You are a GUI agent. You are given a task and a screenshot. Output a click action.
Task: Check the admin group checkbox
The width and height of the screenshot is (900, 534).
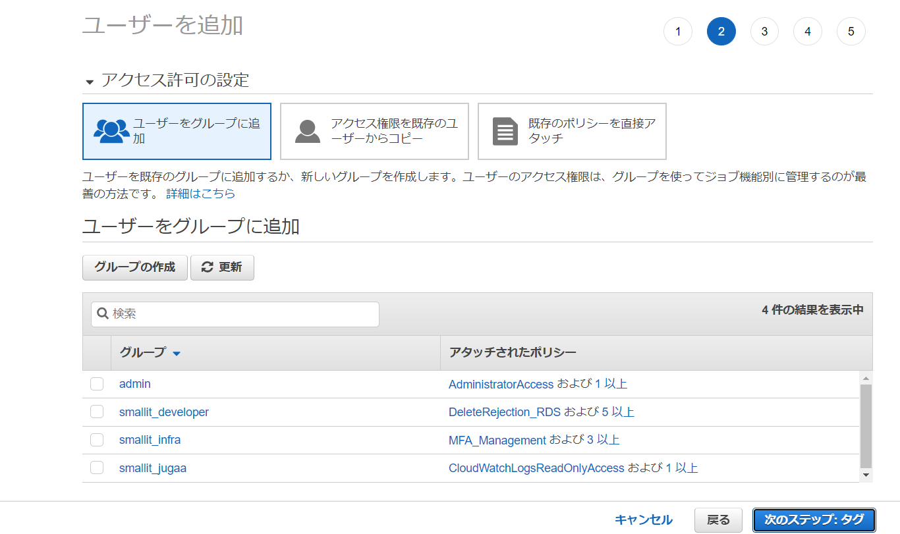tap(97, 384)
